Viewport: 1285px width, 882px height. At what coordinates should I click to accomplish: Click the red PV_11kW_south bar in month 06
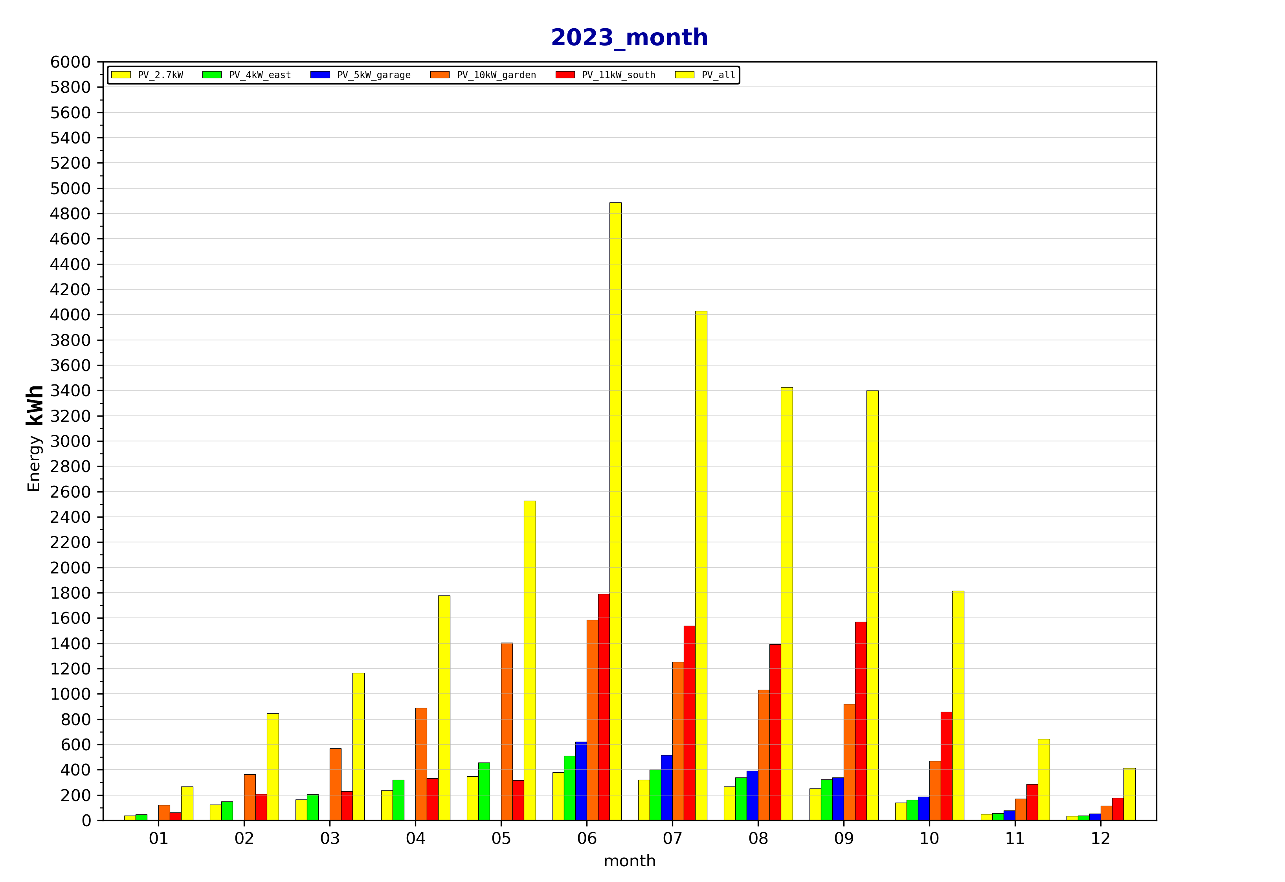(x=604, y=707)
